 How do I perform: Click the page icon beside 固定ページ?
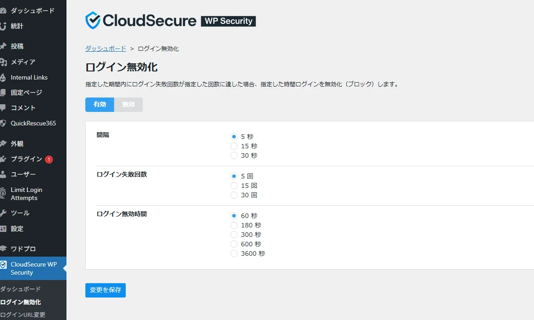point(3,93)
